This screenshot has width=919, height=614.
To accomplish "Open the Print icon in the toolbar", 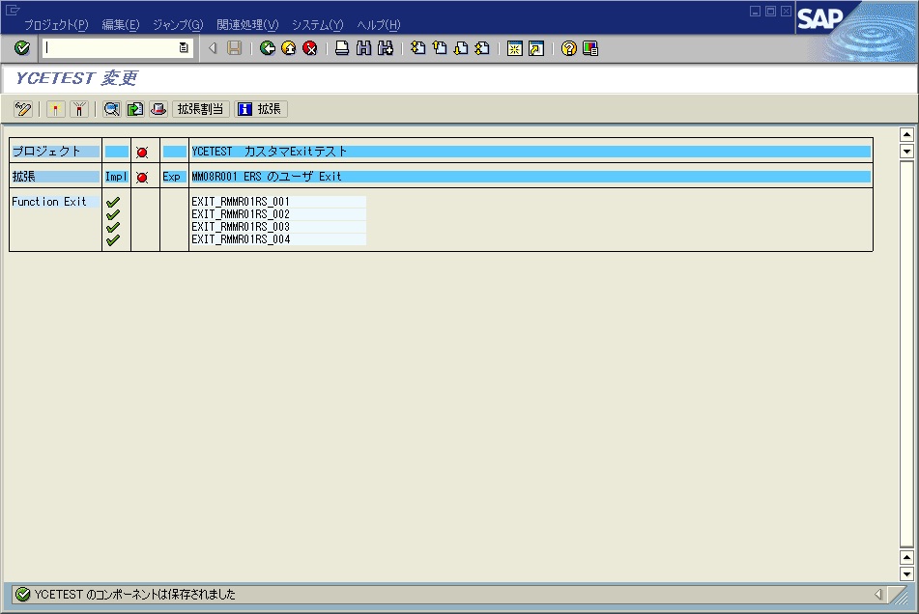I will pos(340,49).
